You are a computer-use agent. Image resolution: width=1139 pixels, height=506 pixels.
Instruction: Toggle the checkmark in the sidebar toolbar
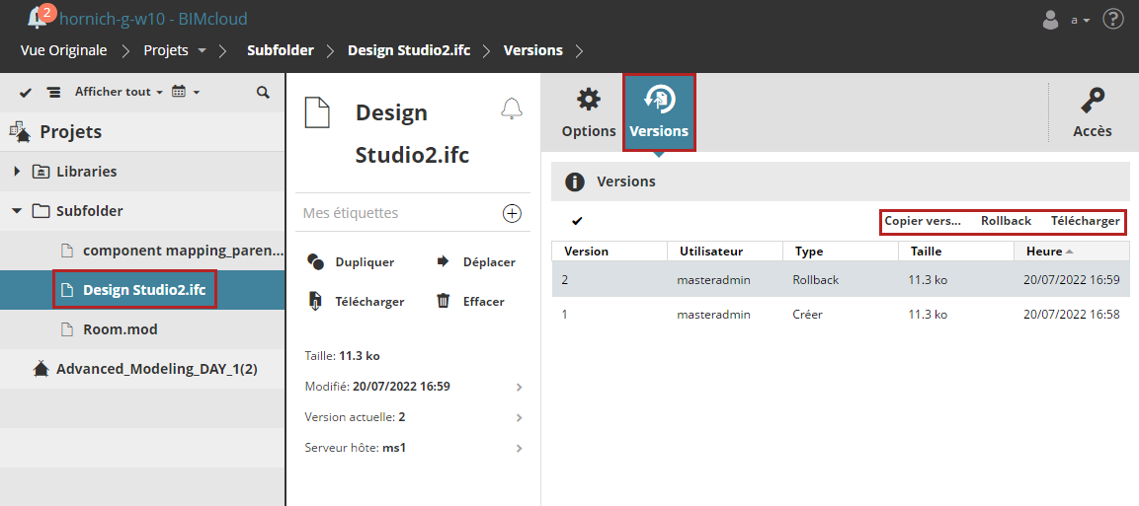point(26,92)
